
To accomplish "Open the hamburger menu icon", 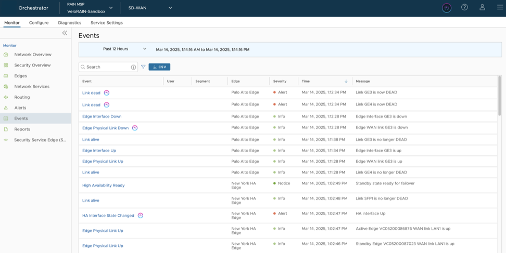I will click(500, 7).
